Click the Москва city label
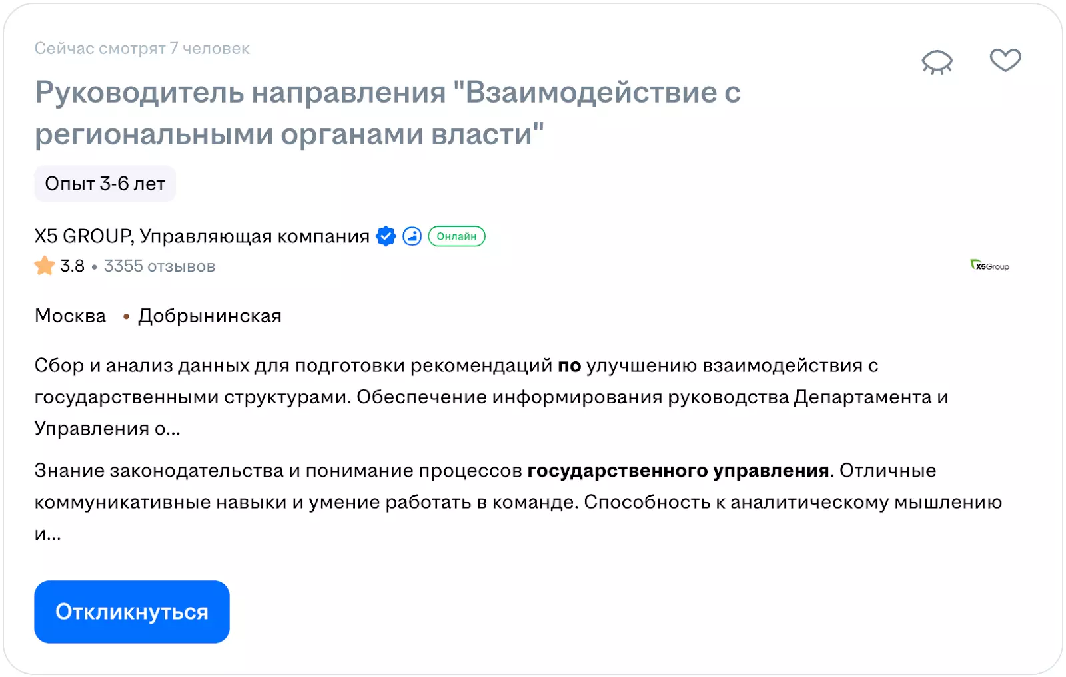The width and height of the screenshot is (1066, 677). click(70, 316)
